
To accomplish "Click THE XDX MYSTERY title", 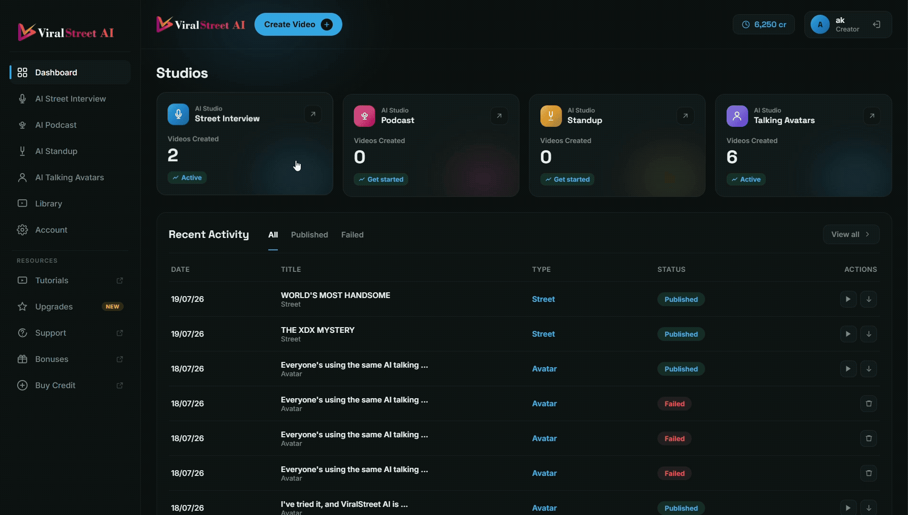I will pos(318,330).
